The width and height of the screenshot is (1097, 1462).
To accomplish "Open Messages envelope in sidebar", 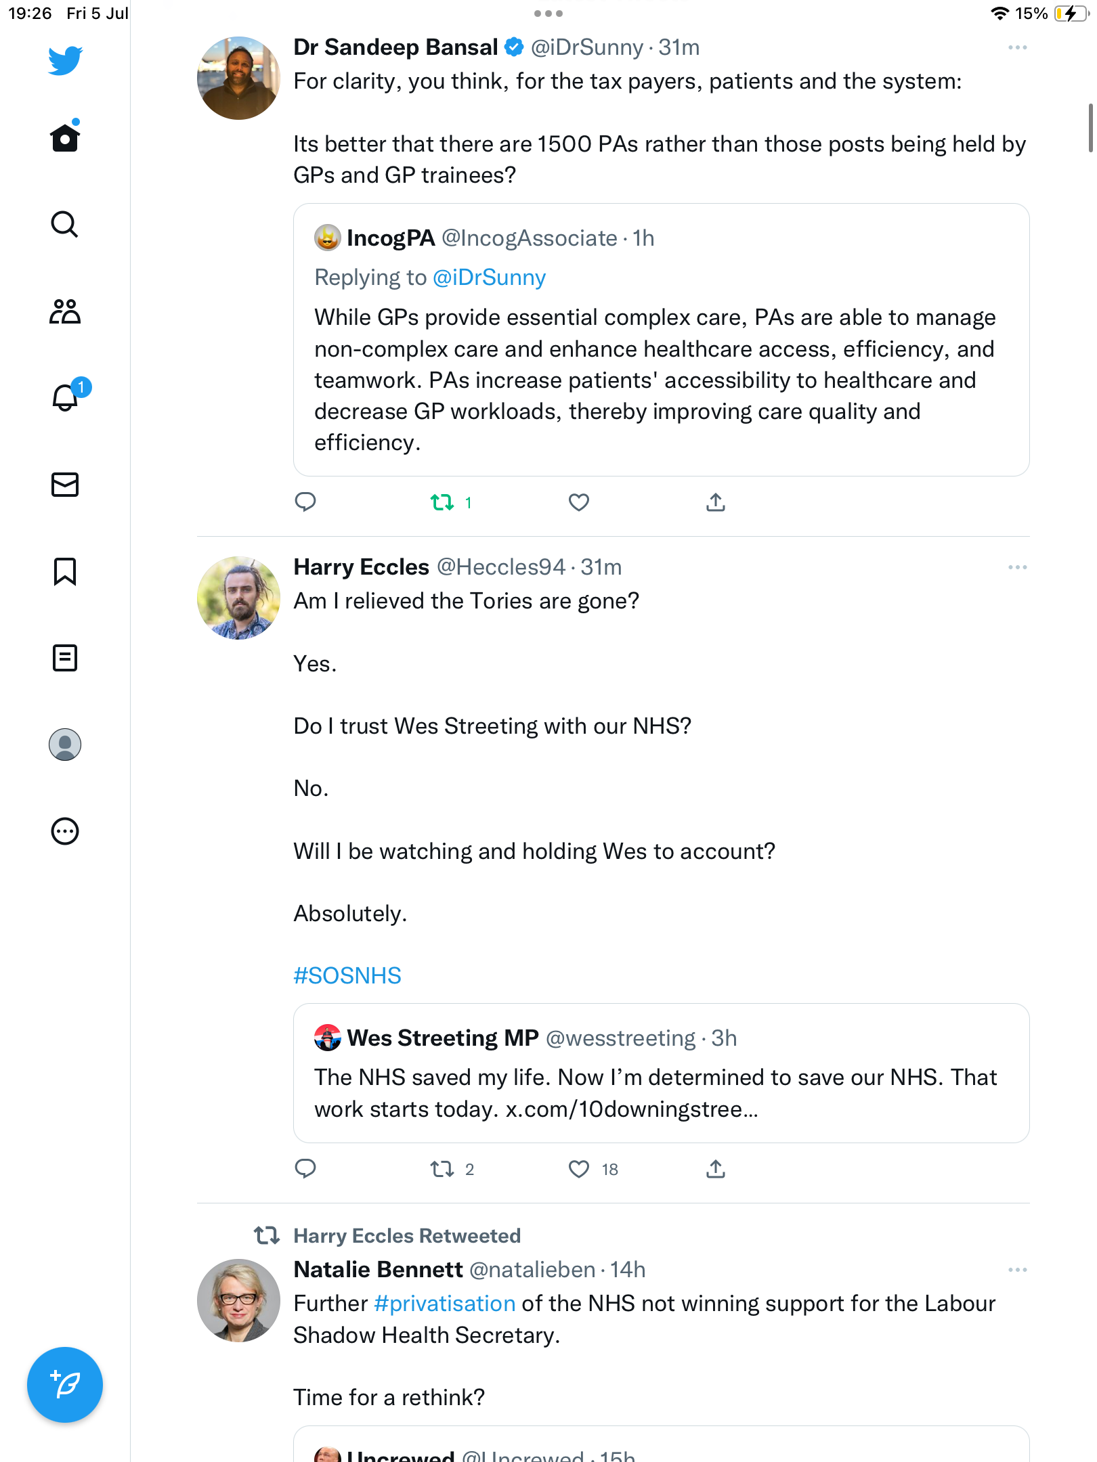I will coord(65,485).
